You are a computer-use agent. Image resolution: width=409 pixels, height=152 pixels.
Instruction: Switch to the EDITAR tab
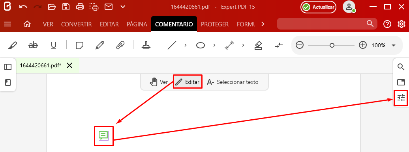point(109,24)
